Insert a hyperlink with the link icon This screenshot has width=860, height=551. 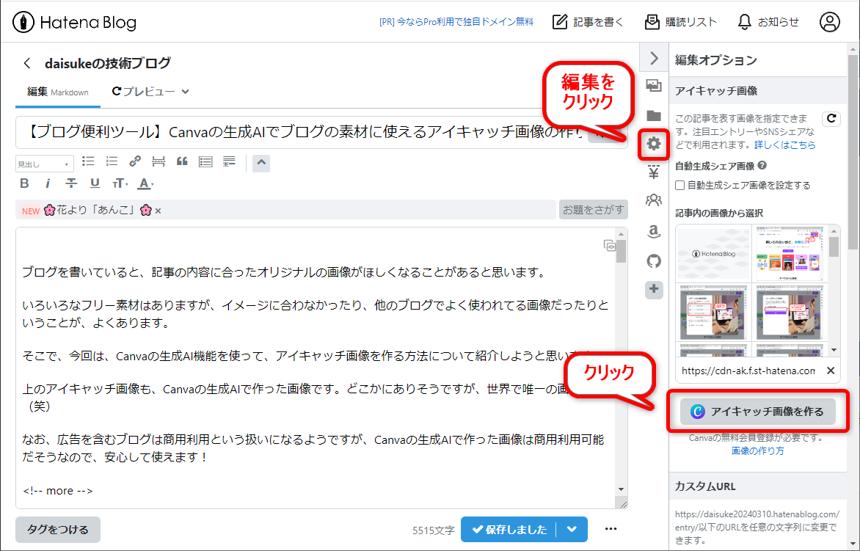tap(135, 161)
